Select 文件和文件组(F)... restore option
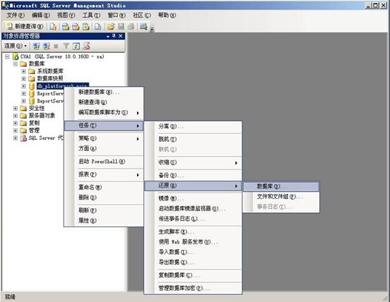The height and width of the screenshot is (302, 390). coord(280,196)
